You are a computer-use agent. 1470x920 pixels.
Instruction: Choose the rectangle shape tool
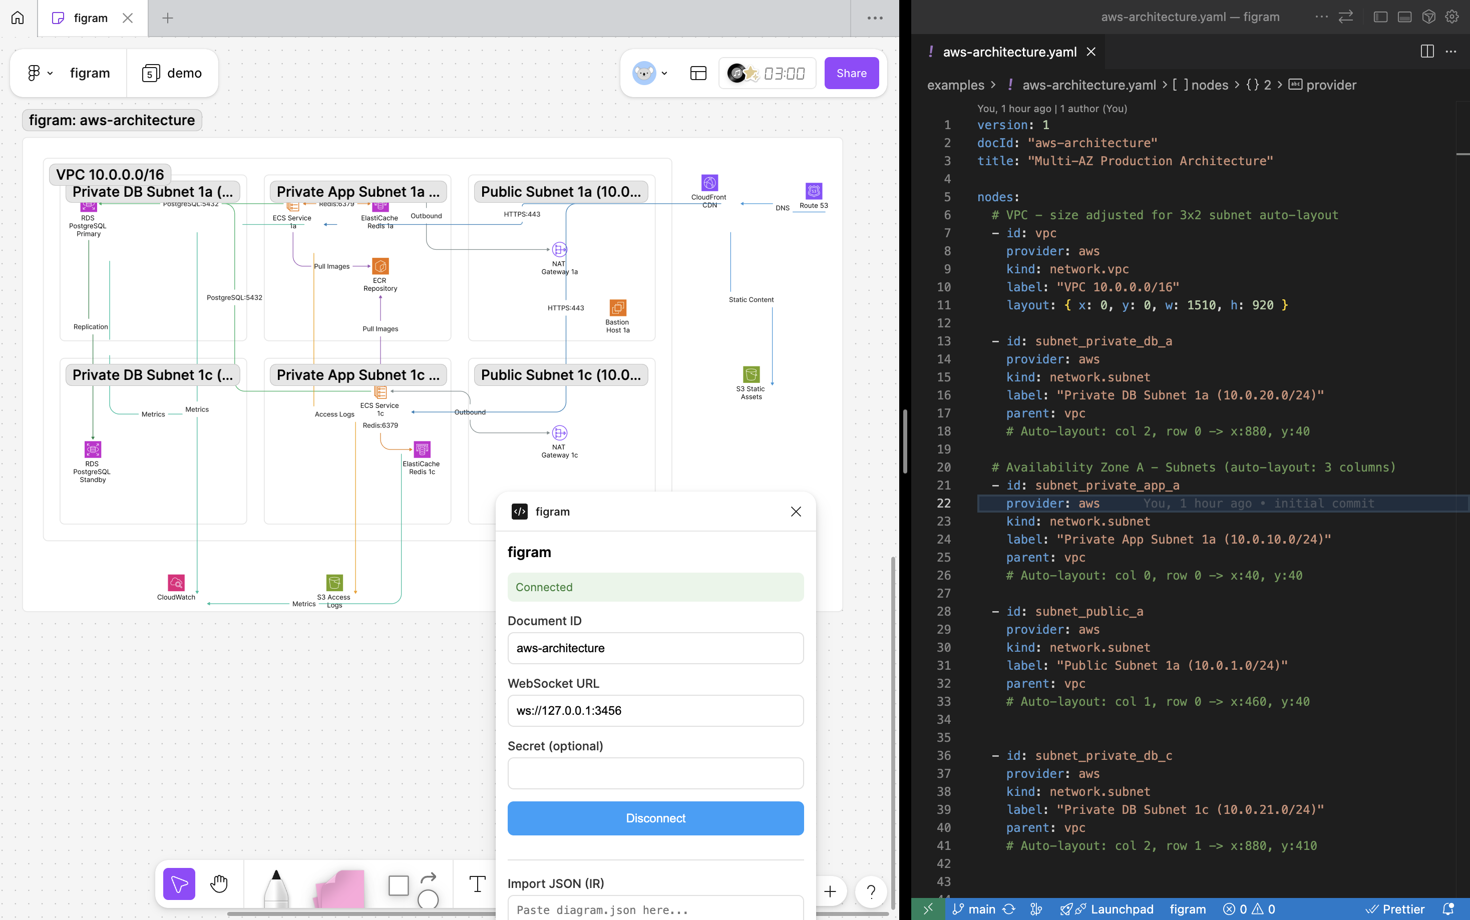(399, 885)
